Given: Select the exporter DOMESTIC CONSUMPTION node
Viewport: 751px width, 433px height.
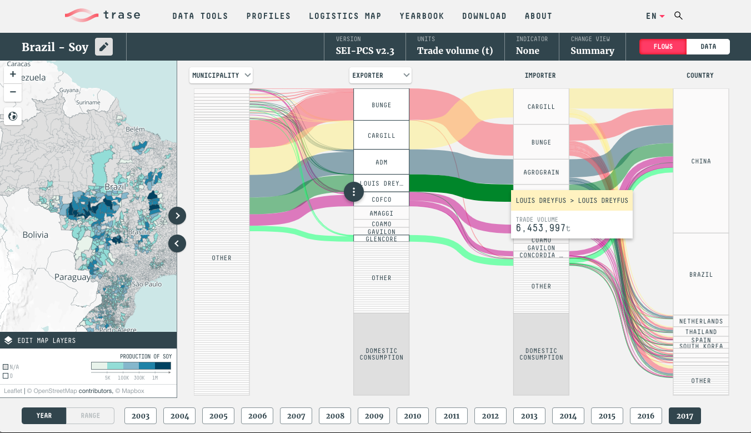Looking at the screenshot, I should 381,354.
